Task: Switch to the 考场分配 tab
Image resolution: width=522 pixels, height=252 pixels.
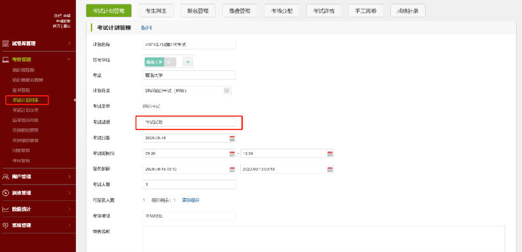Action: pos(281,10)
